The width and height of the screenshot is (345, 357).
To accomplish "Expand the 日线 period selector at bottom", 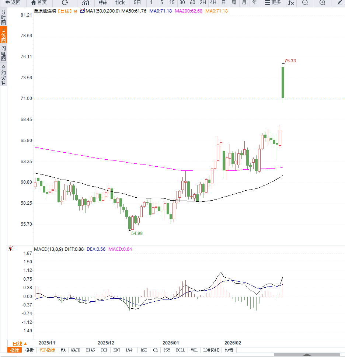I will coord(20,344).
